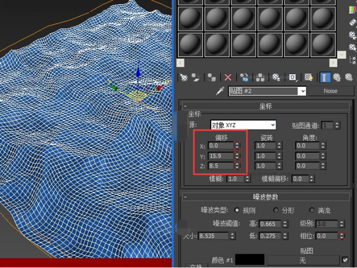
Task: Click the 偏移 Y spinner arrows
Action: pyautogui.click(x=237, y=156)
